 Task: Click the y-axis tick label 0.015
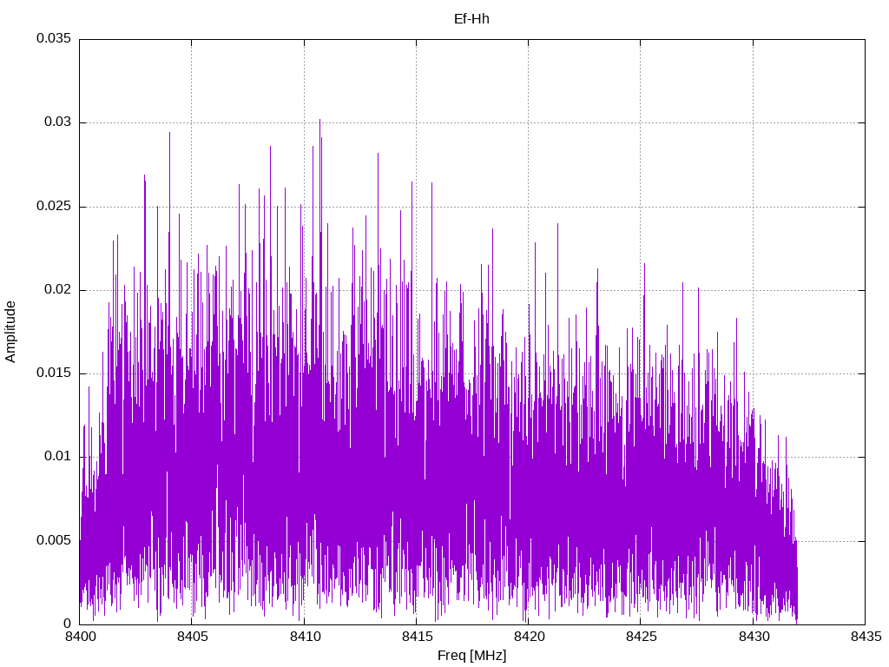(x=54, y=373)
